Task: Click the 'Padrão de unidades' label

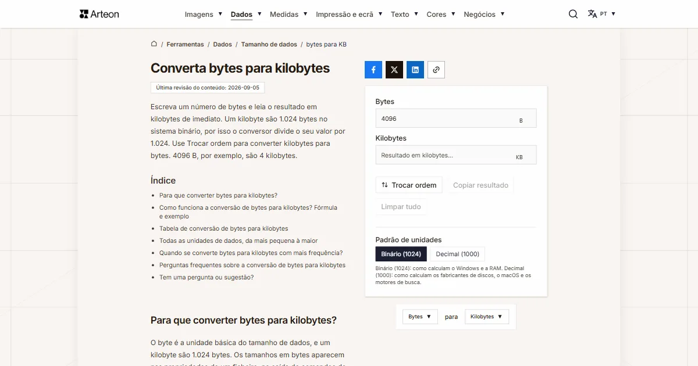Action: [x=408, y=239]
